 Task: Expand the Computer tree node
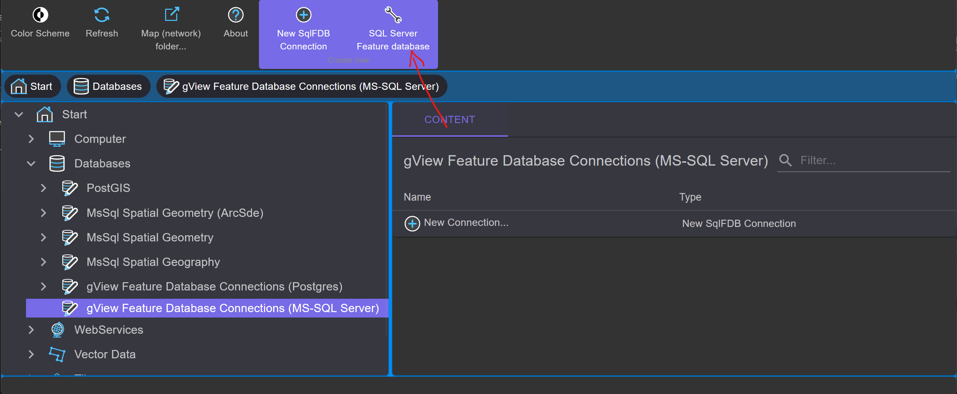31,139
